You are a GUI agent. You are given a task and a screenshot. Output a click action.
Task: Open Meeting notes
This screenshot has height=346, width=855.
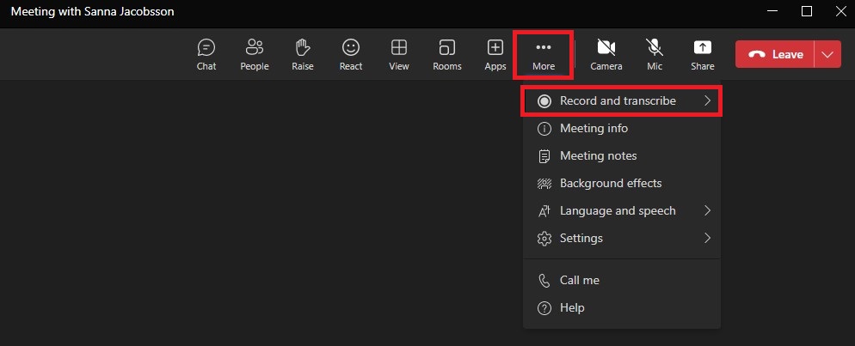598,156
